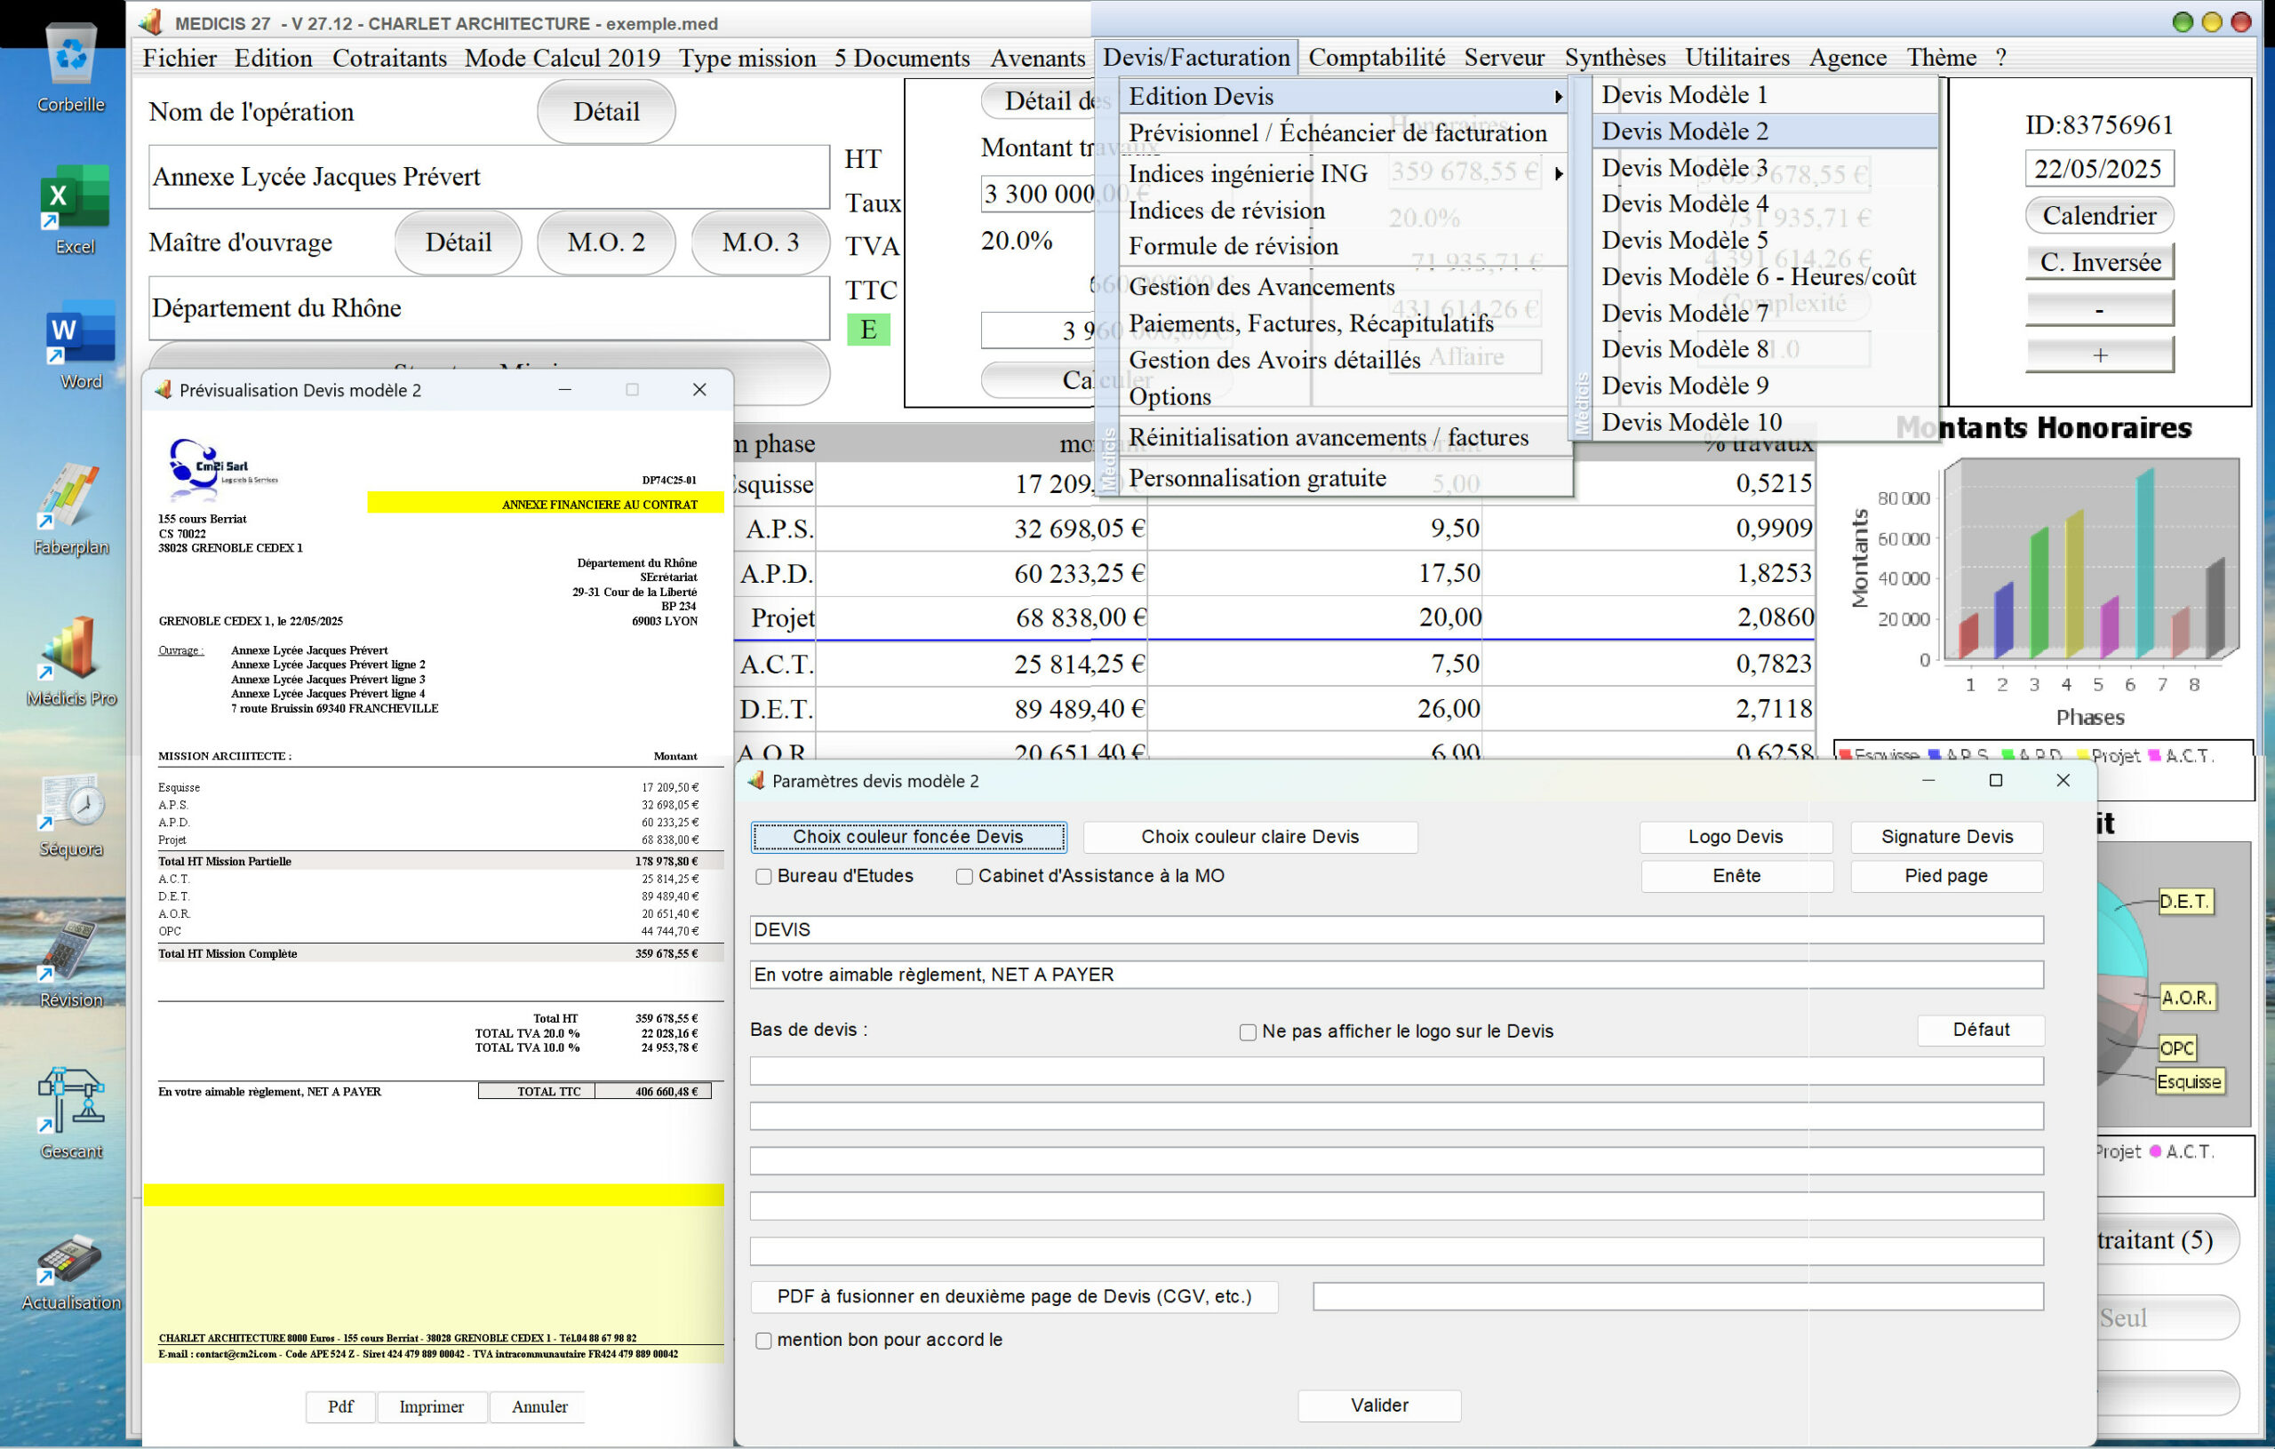The width and height of the screenshot is (2275, 1449).
Task: Click Détail next to Maître d'ouvrage
Action: (458, 242)
